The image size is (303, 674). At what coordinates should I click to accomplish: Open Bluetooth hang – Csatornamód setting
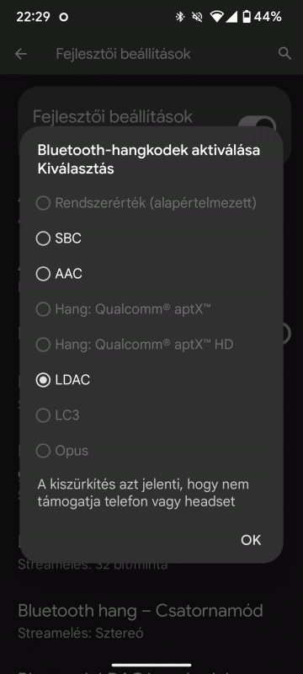pyautogui.click(x=141, y=620)
